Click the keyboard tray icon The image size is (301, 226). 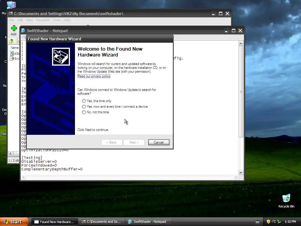[257, 222]
